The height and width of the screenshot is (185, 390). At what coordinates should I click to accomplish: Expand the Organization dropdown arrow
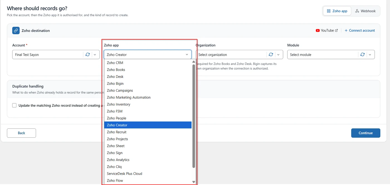tap(278, 55)
